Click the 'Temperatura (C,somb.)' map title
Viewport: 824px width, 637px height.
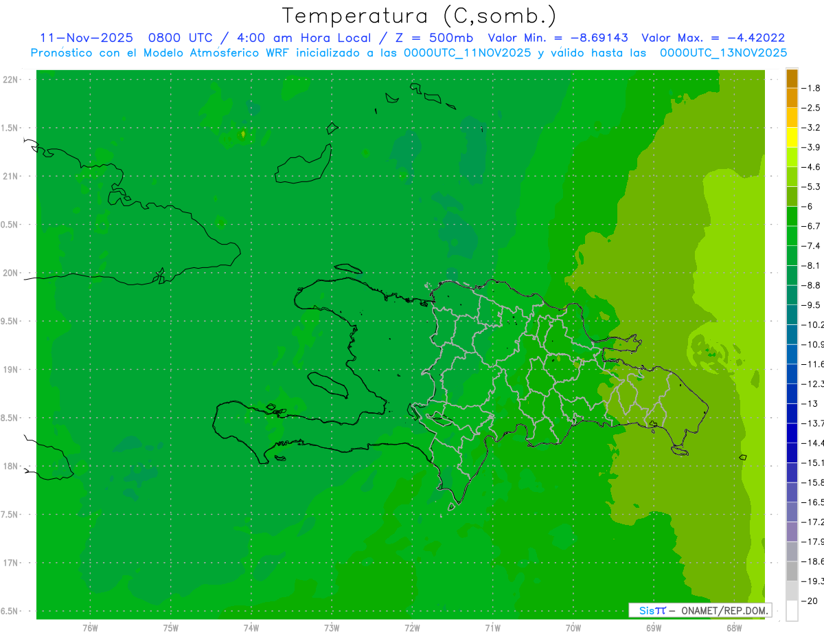(x=419, y=16)
